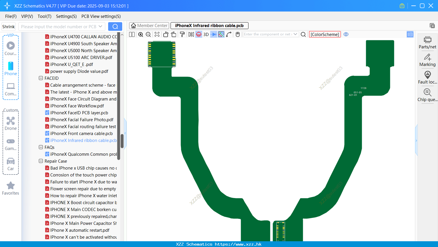
Task: Open the VIP(V) menu
Action: pos(27,16)
